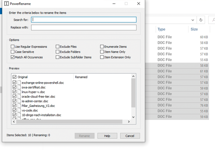Uncheck exchange-online-powershell.doc in preview
Screen dimensions: 215x150
(x=14, y=83)
